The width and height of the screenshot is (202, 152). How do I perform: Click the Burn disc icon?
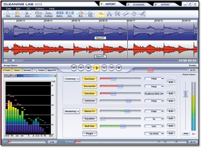(x=81, y=14)
